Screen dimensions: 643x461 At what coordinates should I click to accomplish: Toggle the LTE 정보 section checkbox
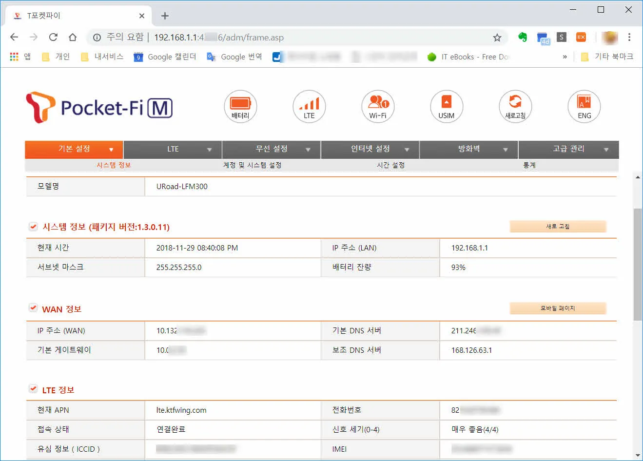(x=33, y=389)
